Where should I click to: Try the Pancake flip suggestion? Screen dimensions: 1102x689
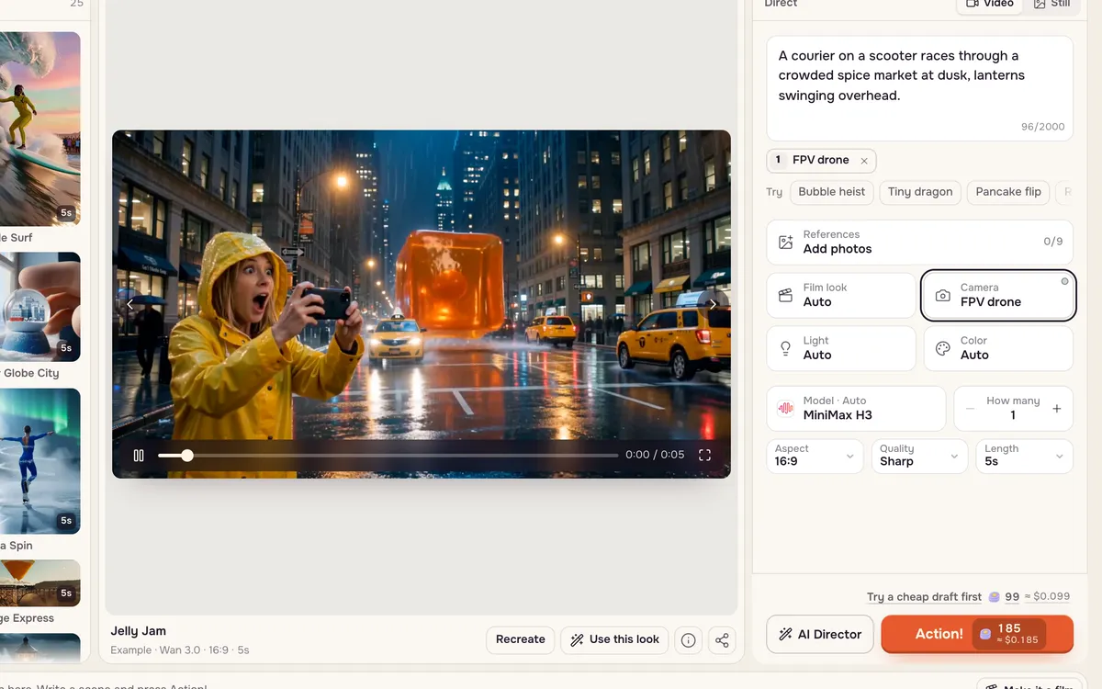(1008, 192)
